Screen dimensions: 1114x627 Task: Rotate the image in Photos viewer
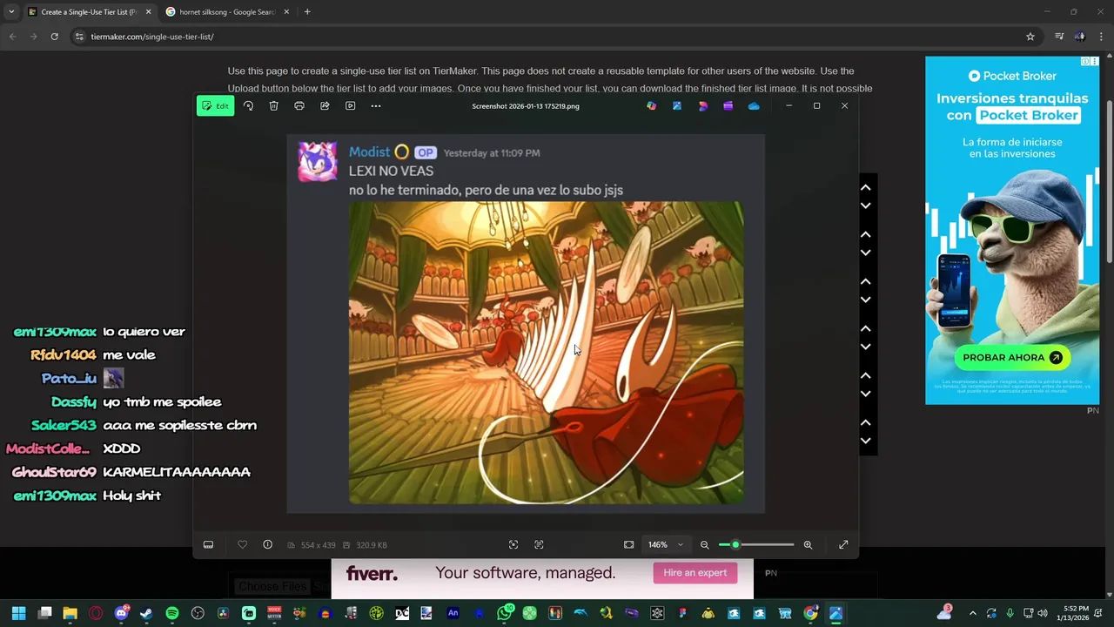click(248, 106)
